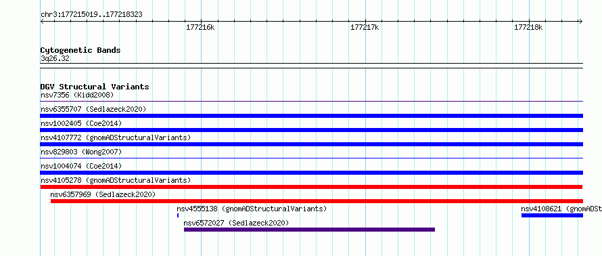Viewport: 602px width, 256px height.
Task: Select the nsv829803 thin blue line
Action: pos(312,158)
